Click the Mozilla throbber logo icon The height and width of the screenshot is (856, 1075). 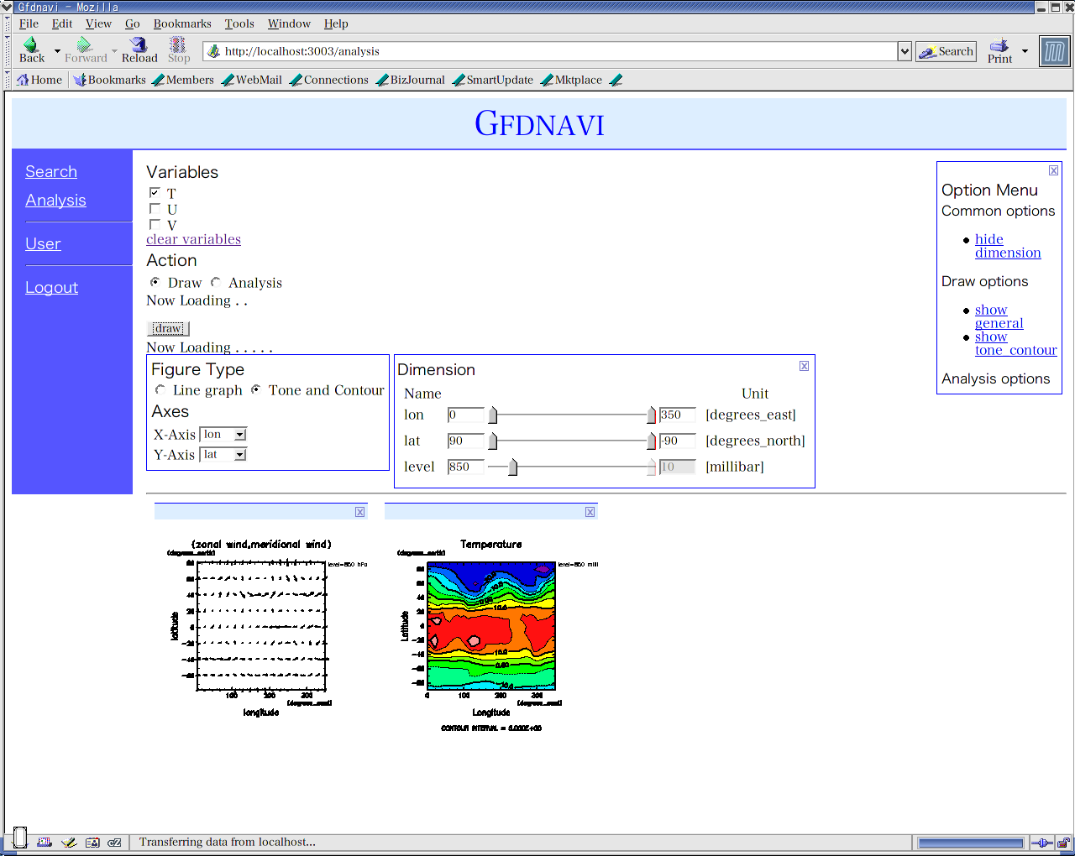(1054, 51)
